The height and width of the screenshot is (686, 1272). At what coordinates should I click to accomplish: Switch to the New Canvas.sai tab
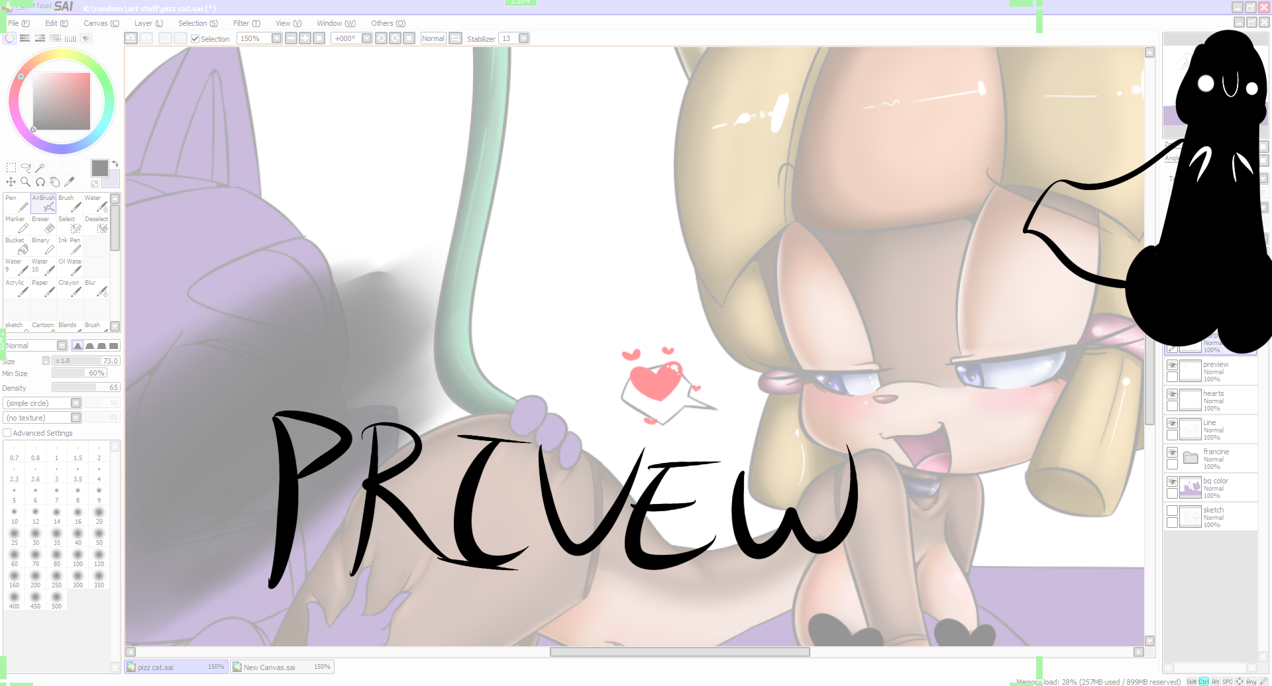(282, 667)
